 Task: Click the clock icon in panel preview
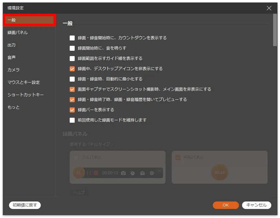(x=133, y=173)
